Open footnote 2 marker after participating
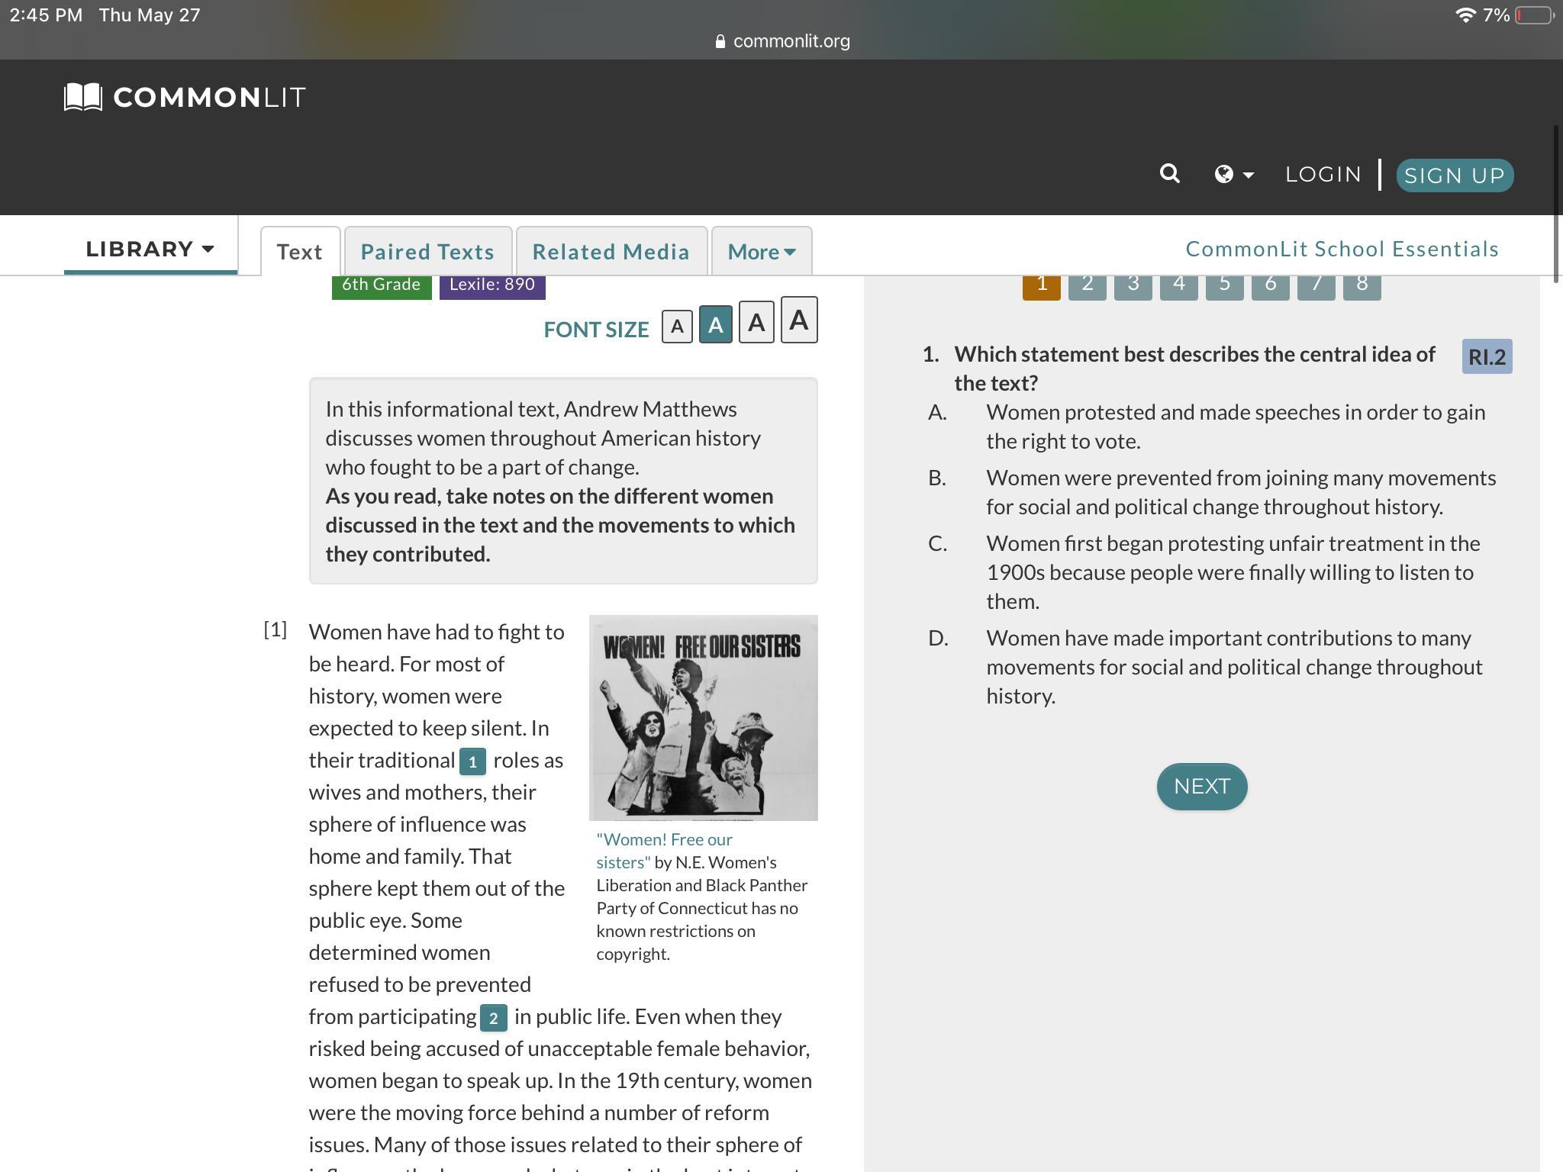This screenshot has width=1563, height=1172. pyautogui.click(x=493, y=1018)
